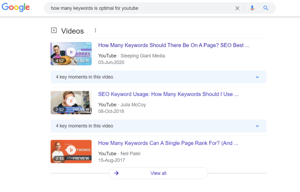Open the Videos section three-dot menu
The width and height of the screenshot is (300, 192).
tap(95, 30)
